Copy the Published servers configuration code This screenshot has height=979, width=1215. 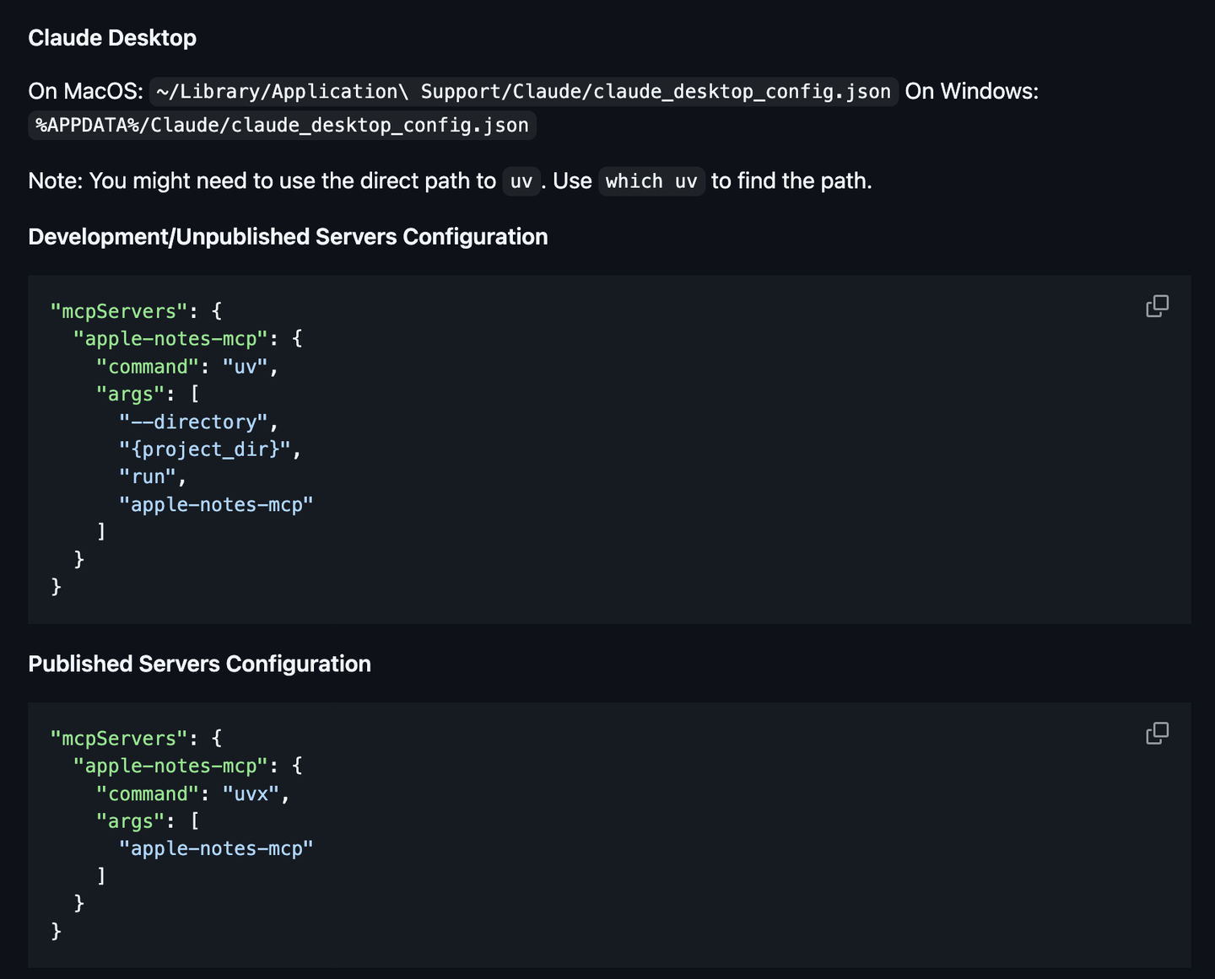tap(1157, 734)
